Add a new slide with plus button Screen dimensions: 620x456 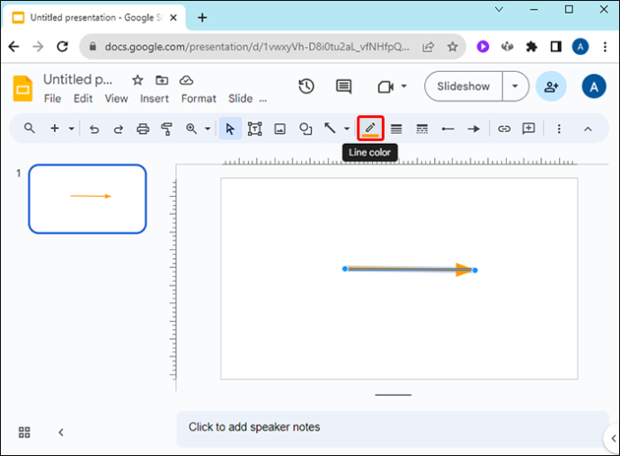[x=55, y=129]
